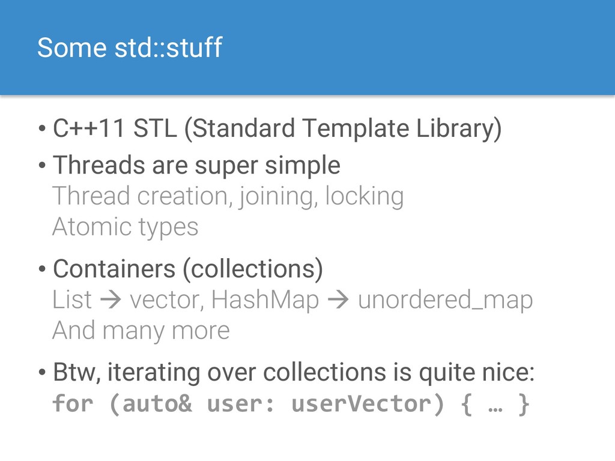Click the bullet dot before 'C++11 STL'
Image resolution: width=615 pixels, height=461 pixels.
[43, 129]
